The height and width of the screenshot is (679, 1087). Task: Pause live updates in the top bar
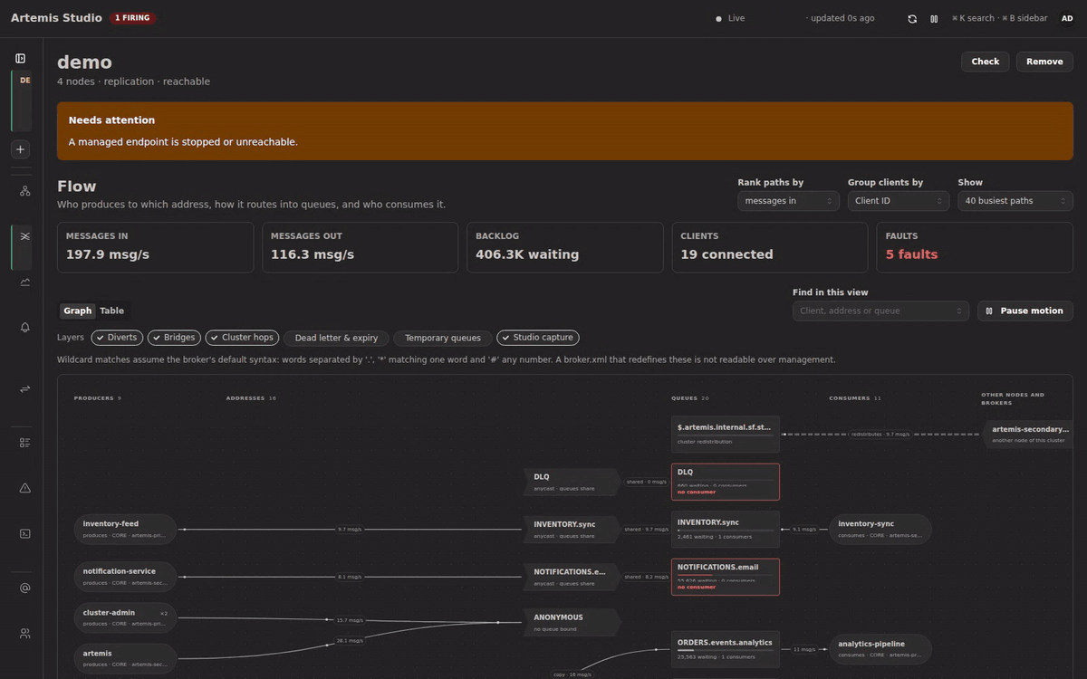pyautogui.click(x=934, y=18)
